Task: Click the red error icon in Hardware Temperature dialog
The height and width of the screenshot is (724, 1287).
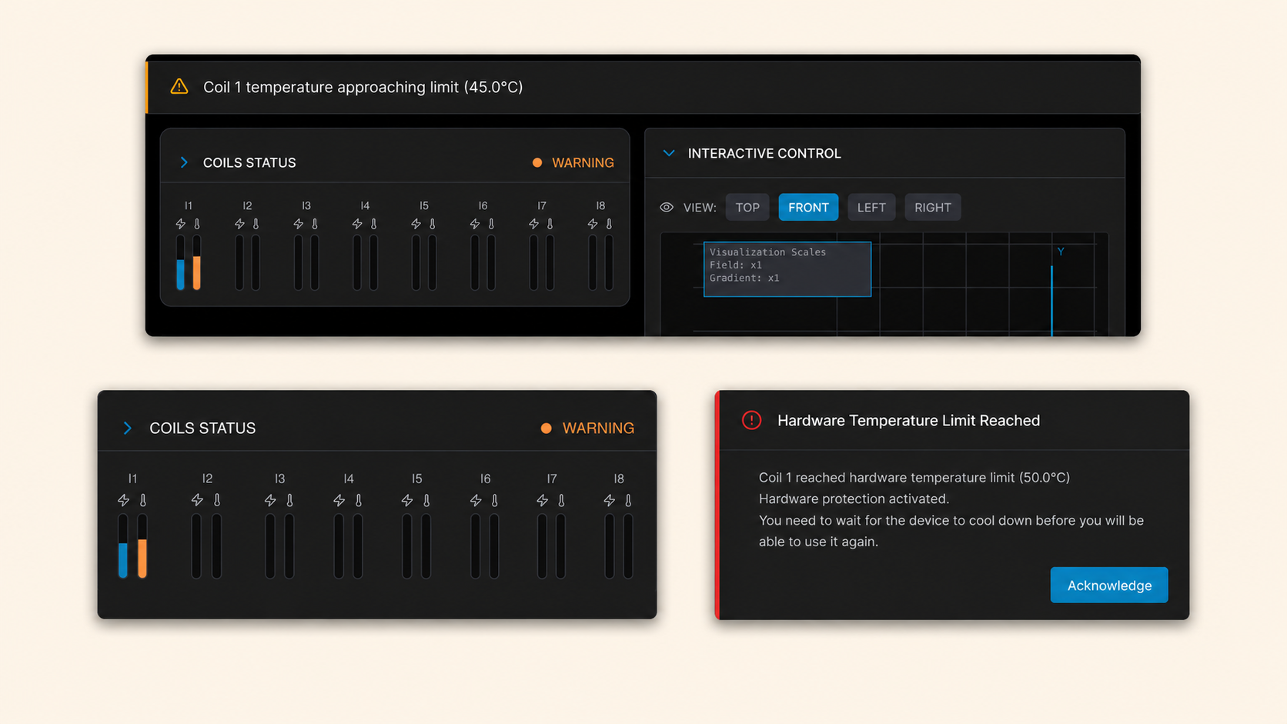Action: [751, 420]
